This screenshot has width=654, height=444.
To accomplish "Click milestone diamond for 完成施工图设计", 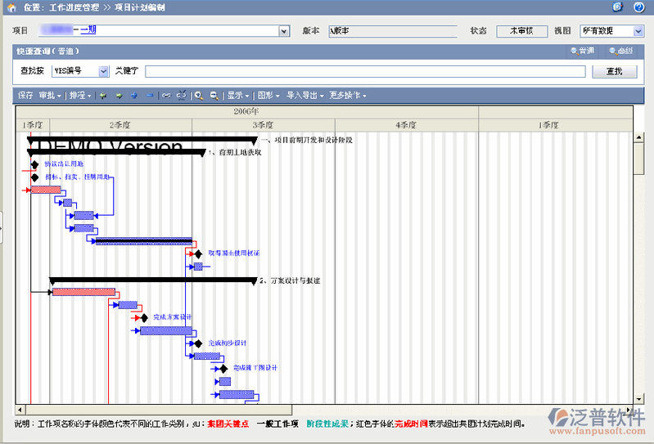I will [x=223, y=369].
